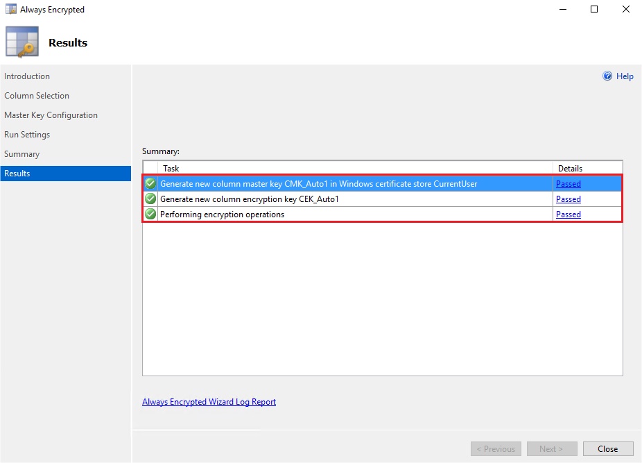Click the Task column header

coord(356,168)
